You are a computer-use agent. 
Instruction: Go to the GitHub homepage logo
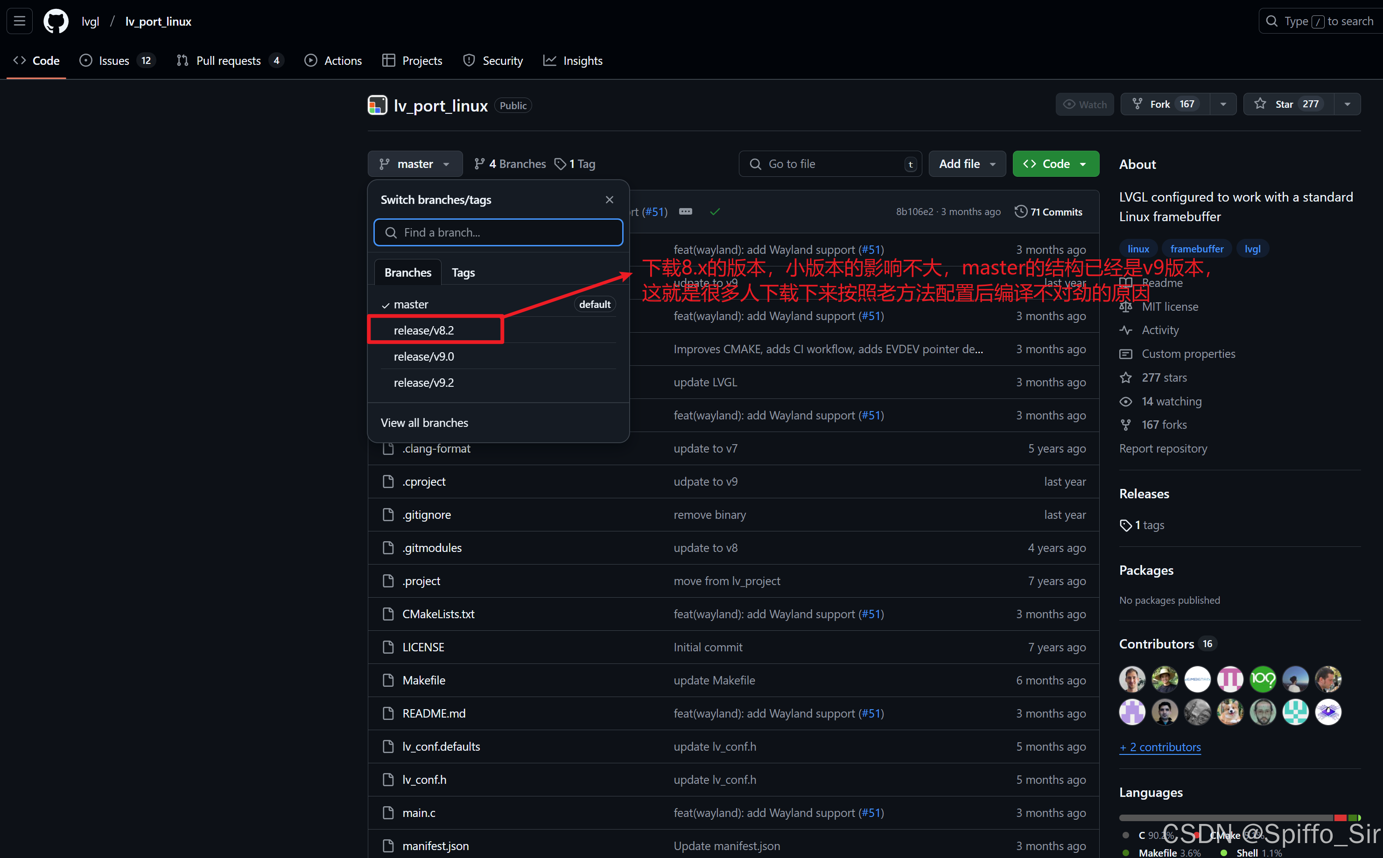tap(56, 21)
